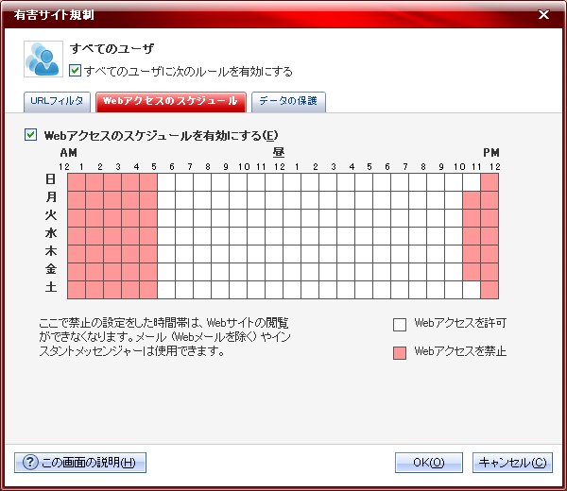567x491 pixels.
Task: Click the 日 row day label
Action: pyautogui.click(x=51, y=179)
